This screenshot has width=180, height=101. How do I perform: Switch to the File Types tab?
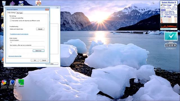coord(20,13)
